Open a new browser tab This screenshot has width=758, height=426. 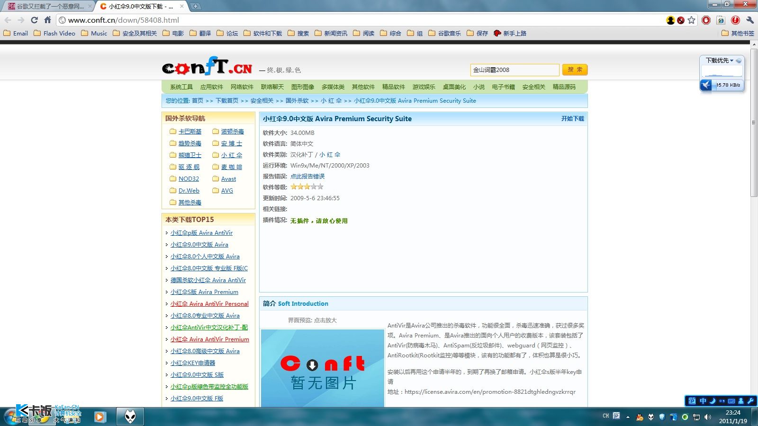(x=195, y=6)
